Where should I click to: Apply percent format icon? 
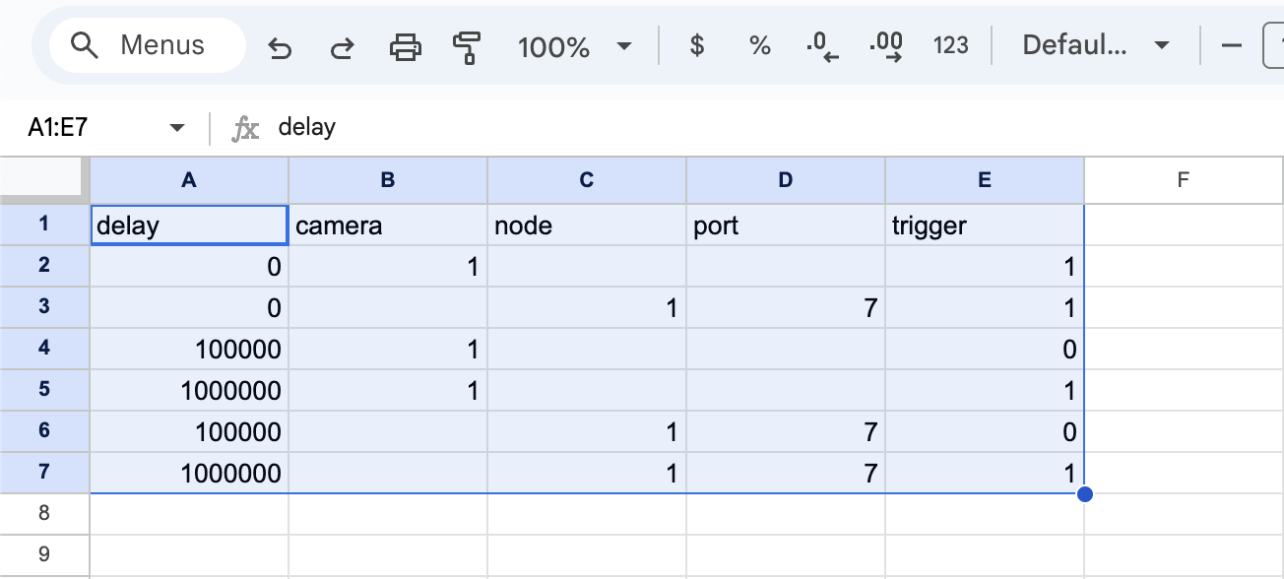point(759,45)
